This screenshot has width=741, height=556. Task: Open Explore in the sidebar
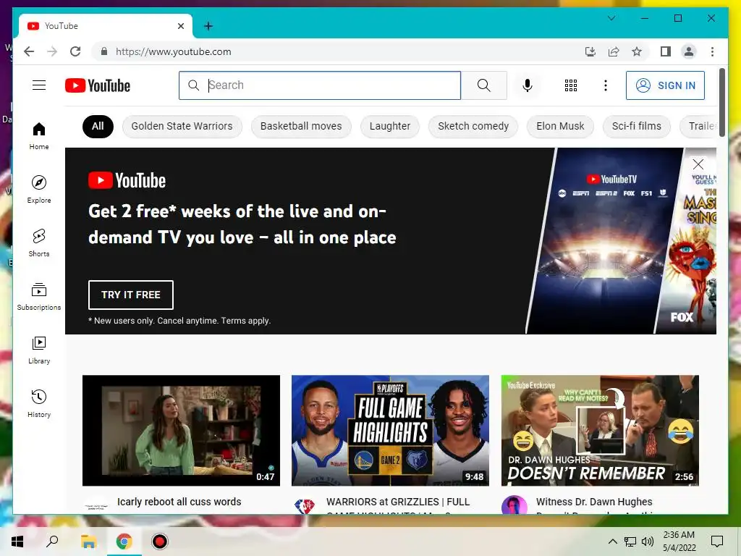point(39,189)
